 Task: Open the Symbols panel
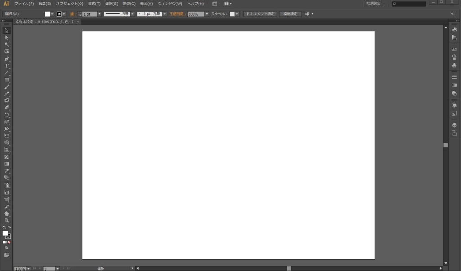tap(454, 65)
